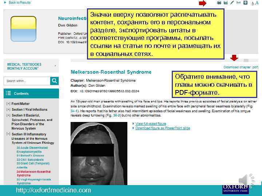Open chapter 30 Acute Disseminated Encephalomyelitis
This screenshot has width=262, height=196.
[32, 150]
